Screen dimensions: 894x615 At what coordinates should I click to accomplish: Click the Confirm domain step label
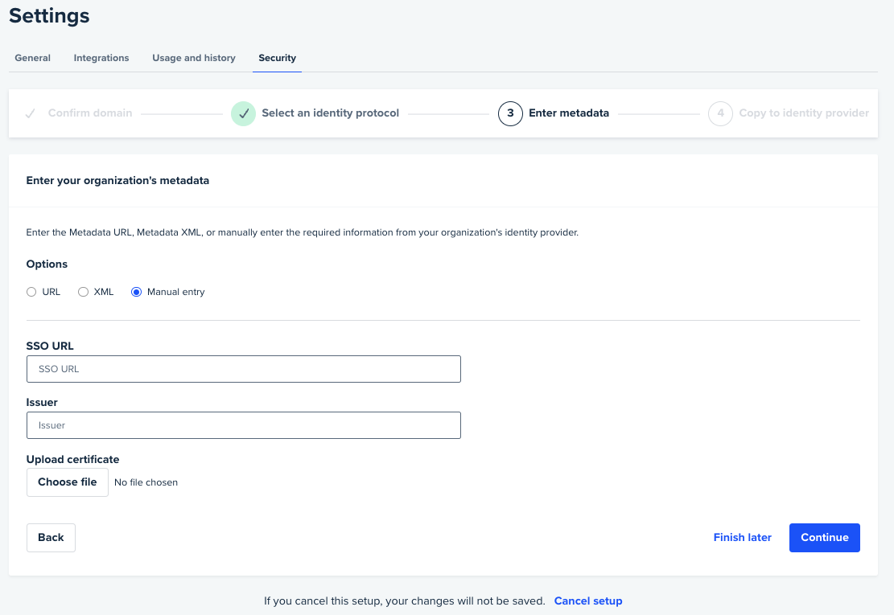pos(90,113)
